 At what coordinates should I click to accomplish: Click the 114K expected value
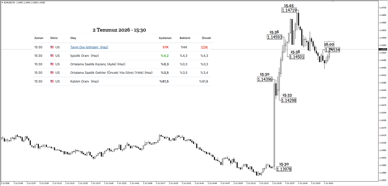point(184,47)
